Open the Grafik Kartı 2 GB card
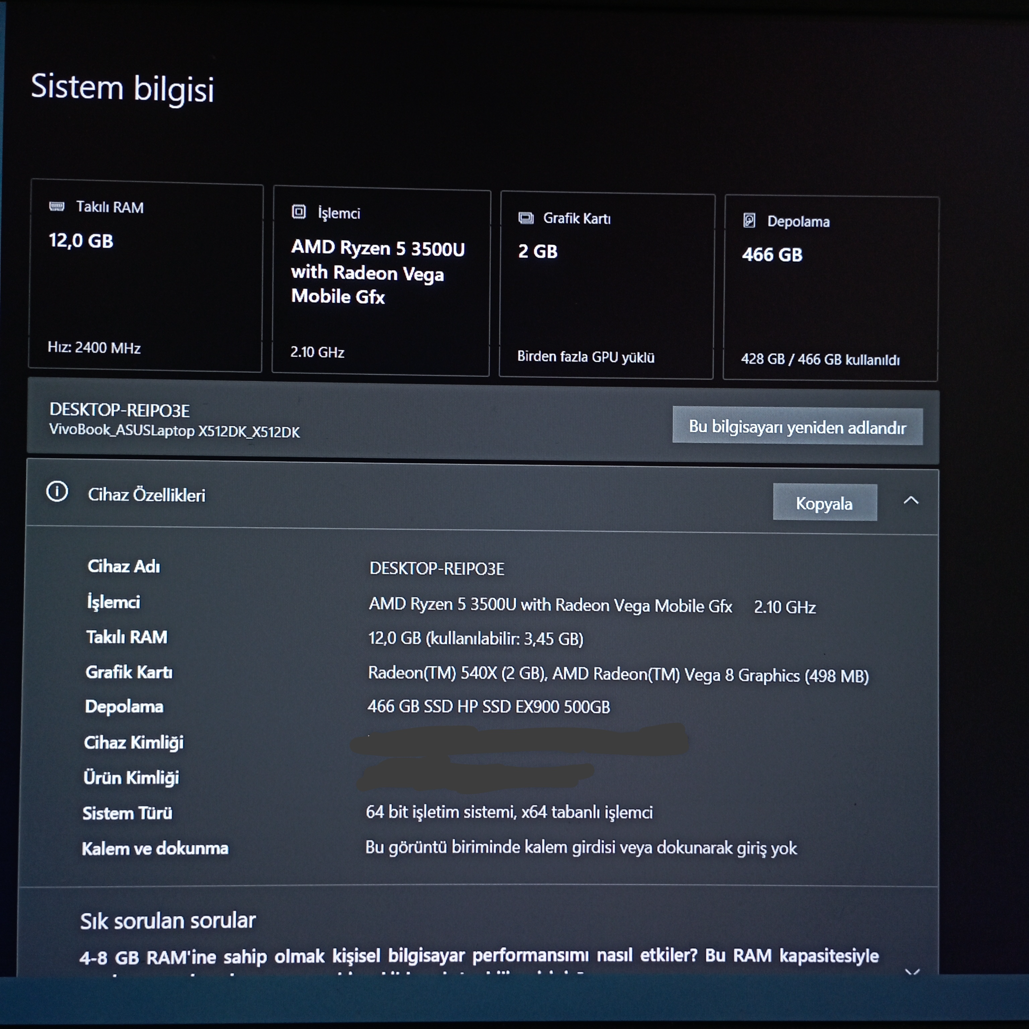This screenshot has height=1029, width=1029. click(607, 285)
